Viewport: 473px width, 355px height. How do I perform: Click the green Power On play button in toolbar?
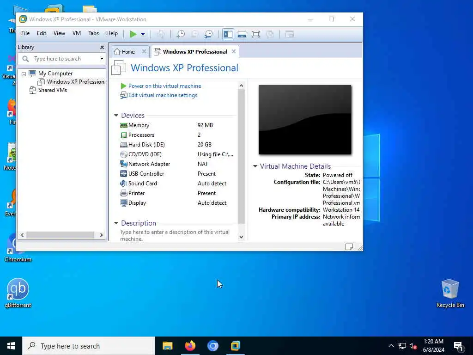pyautogui.click(x=133, y=34)
